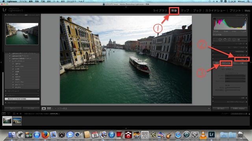Click main window display icon in filmstrip
252x141 pixels.
coord(4,114)
